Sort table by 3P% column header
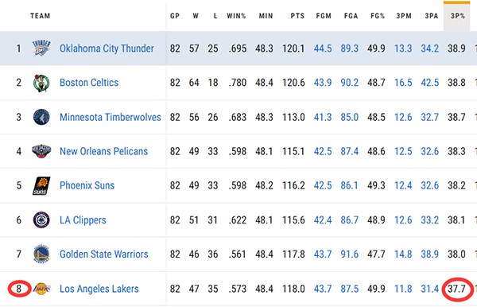This screenshot has width=477, height=307. 458,16
